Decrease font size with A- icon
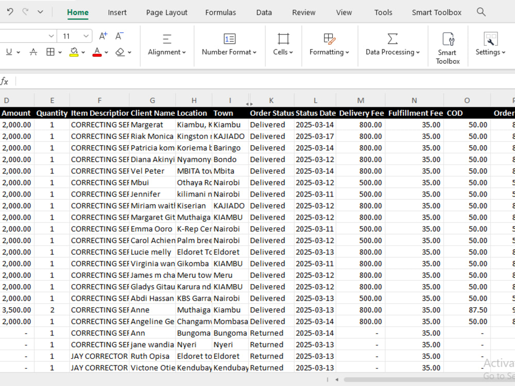The image size is (515, 386). (x=119, y=36)
